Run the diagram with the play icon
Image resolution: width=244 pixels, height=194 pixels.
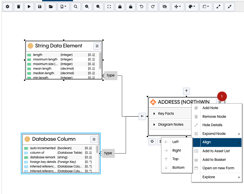tap(29, 7)
